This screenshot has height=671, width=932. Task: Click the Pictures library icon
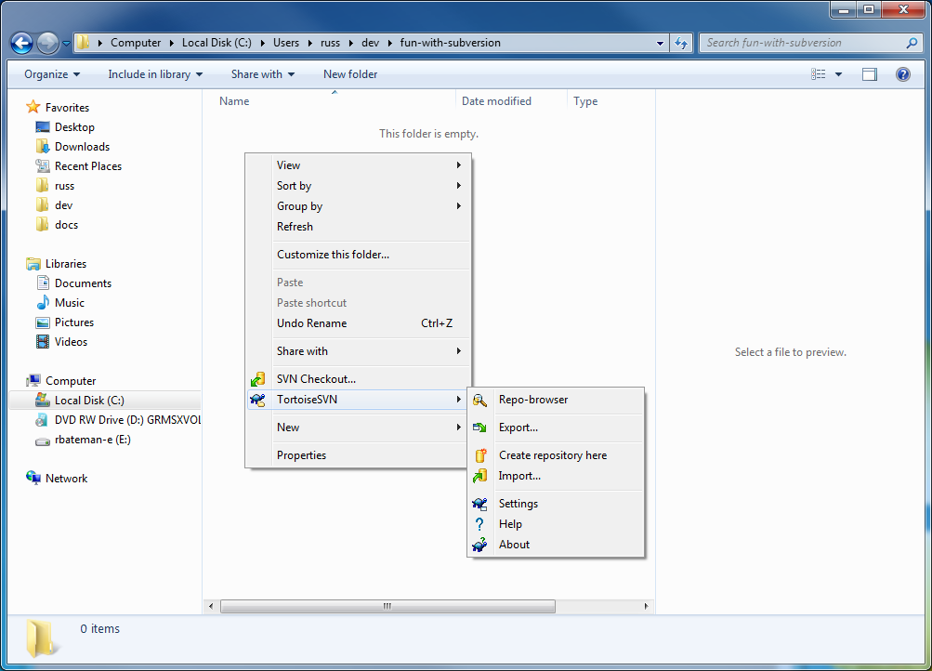43,322
